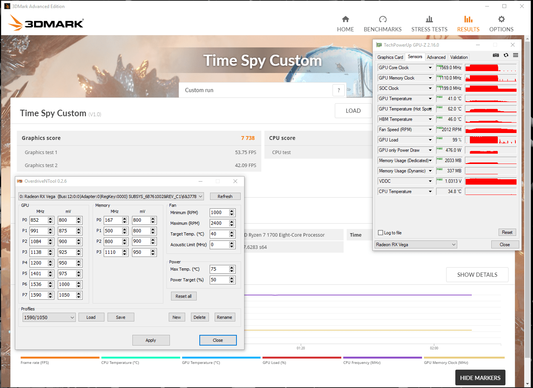This screenshot has width=533, height=388.
Task: Click Reset all button
Action: pyautogui.click(x=184, y=296)
